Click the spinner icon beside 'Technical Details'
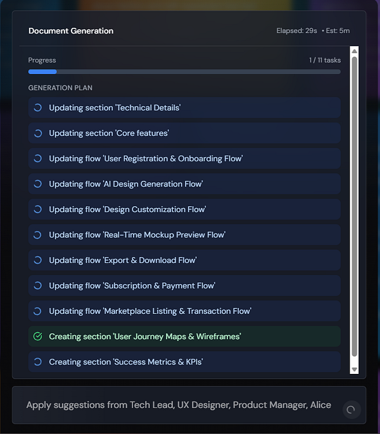The image size is (380, 434). (38, 108)
